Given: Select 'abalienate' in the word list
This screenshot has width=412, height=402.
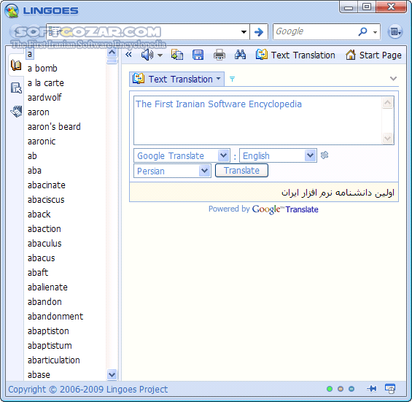Looking at the screenshot, I should click(47, 287).
